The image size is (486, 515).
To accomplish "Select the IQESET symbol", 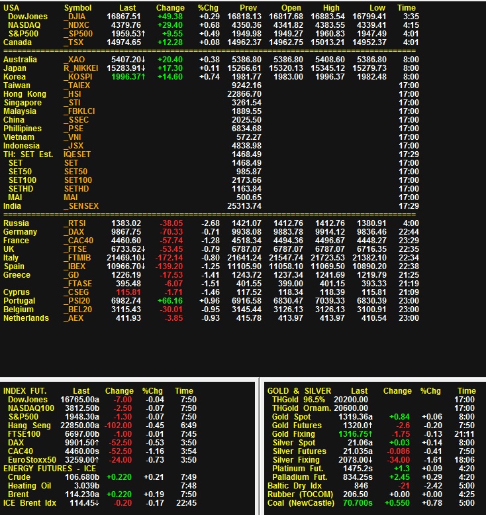I will [77, 154].
